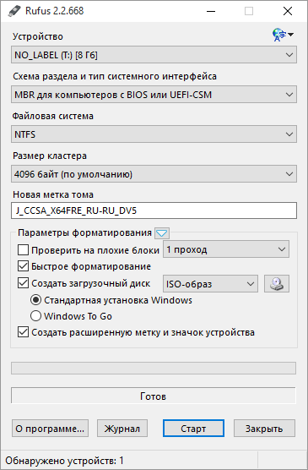Screen dimensions: 308x470
Task: Open the About program dialog
Action: point(50,429)
